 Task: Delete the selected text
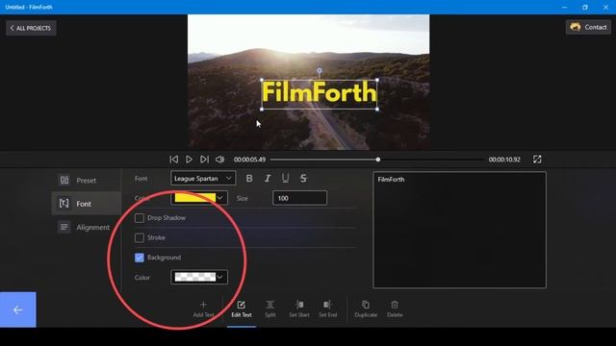coord(395,309)
